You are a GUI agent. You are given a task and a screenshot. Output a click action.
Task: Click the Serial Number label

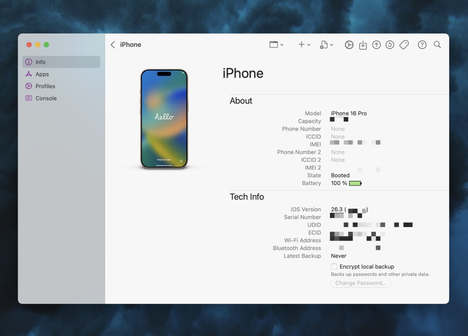302,217
